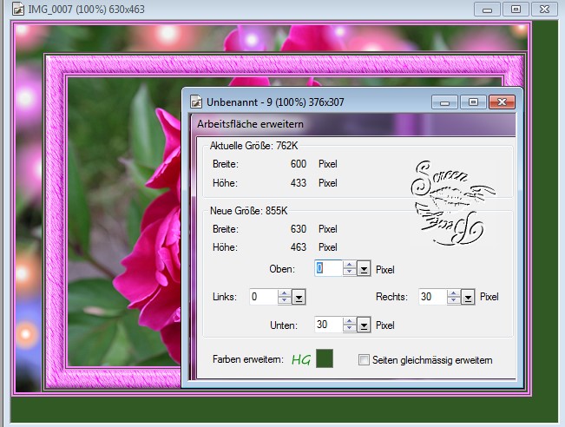Click the IMG_0007 (100%) 630x463 title text
565x427 pixels.
point(87,9)
